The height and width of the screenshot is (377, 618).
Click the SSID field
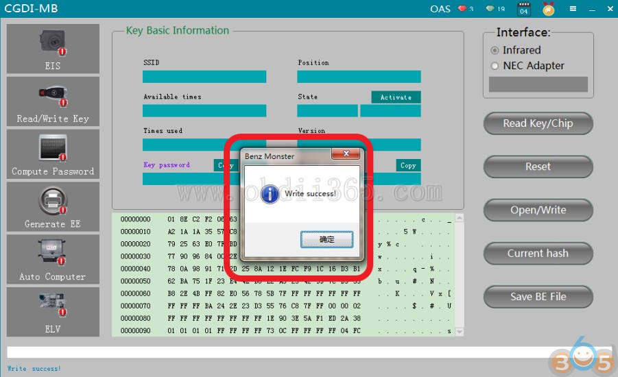[204, 77]
